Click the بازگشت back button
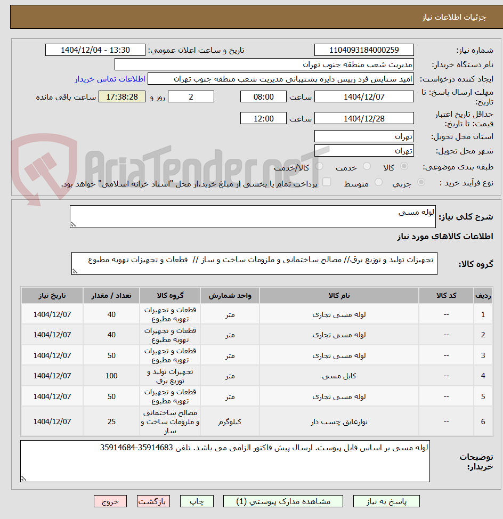This screenshot has width=503, height=519. (x=153, y=501)
